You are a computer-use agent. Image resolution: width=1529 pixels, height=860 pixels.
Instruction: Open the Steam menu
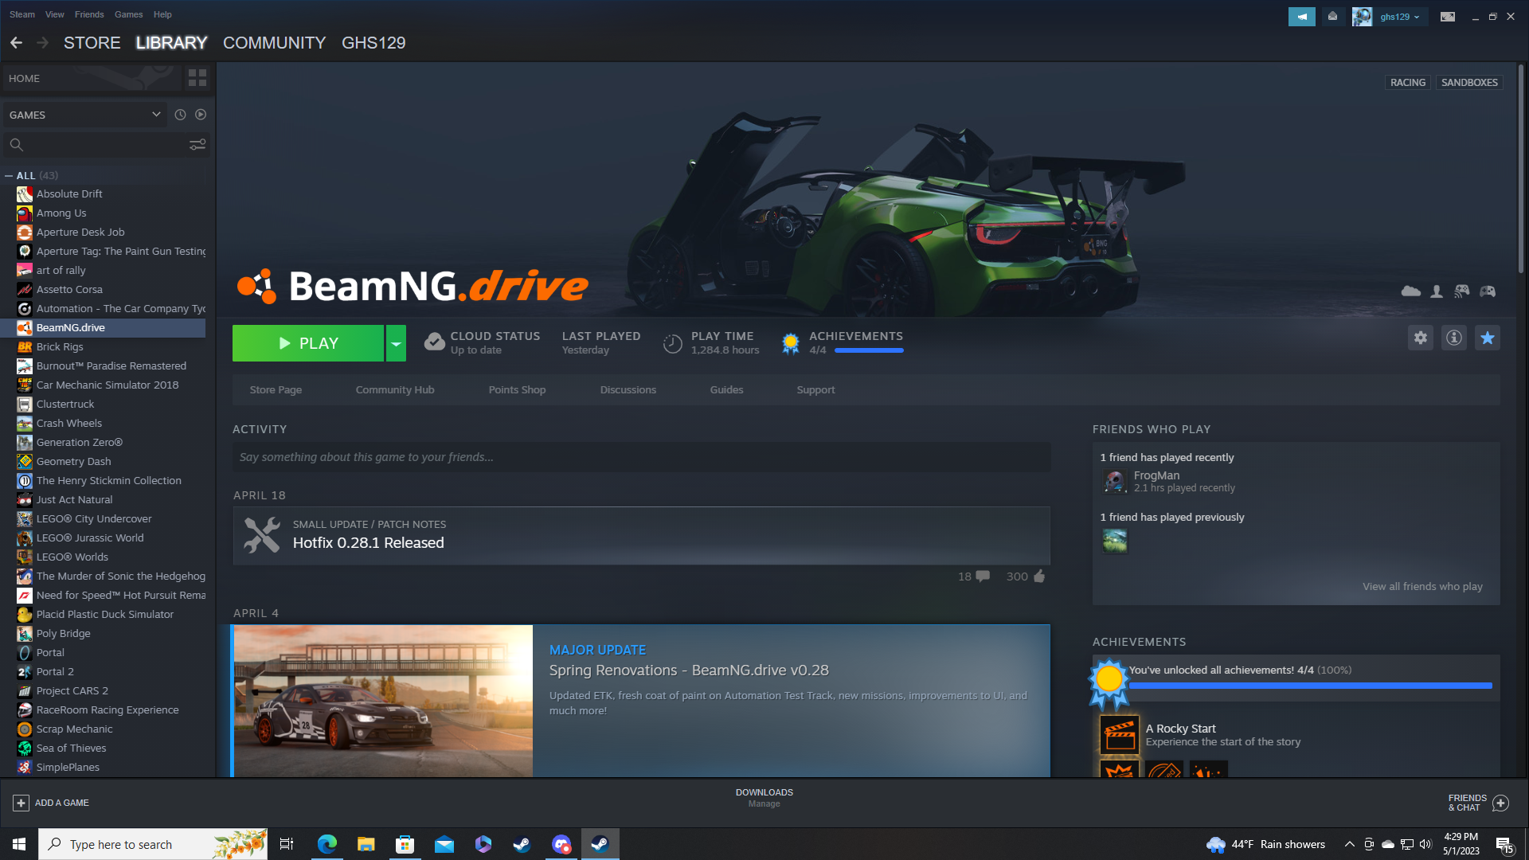coord(22,14)
